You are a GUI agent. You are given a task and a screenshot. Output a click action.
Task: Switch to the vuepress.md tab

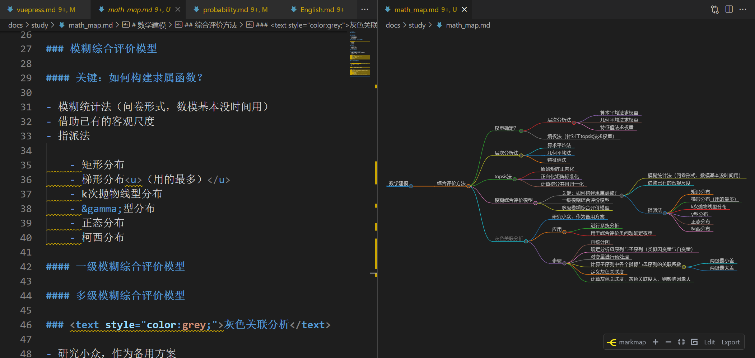[x=46, y=10]
